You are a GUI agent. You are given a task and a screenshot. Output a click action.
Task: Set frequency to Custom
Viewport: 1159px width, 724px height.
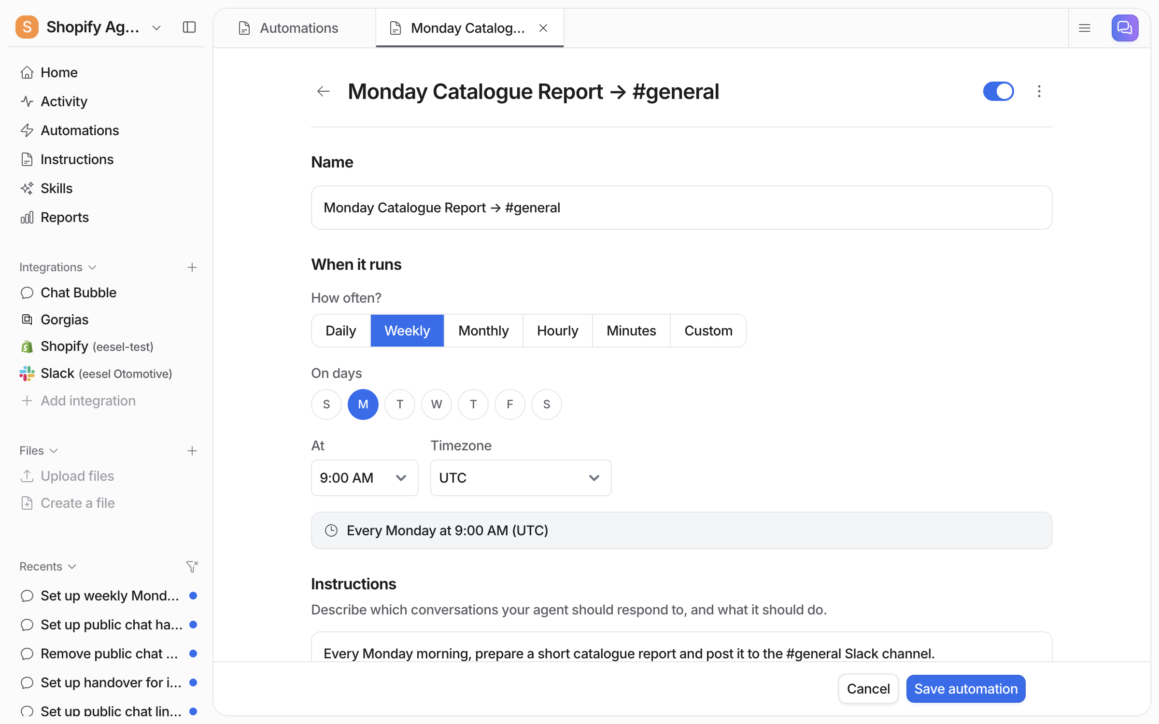(708, 331)
